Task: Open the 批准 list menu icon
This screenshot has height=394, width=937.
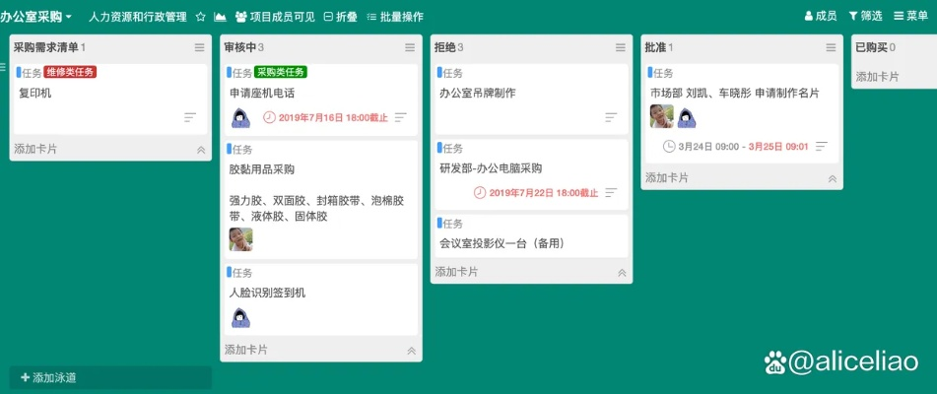Action: [831, 47]
